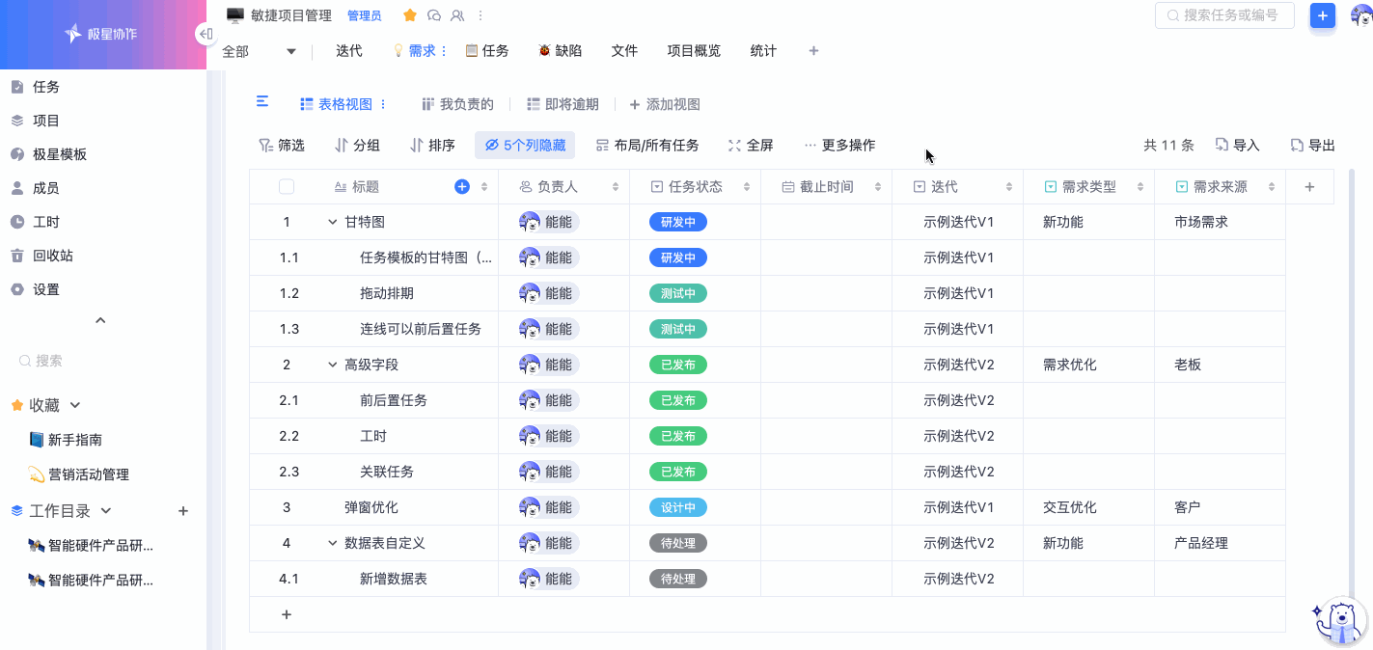Click 测试中 status tag for 拖动排期
The image size is (1373, 650).
pyautogui.click(x=678, y=293)
